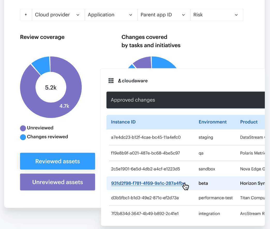Screen dimensions: 270x229
Task: Open the Risk filter dropdown
Action: 216,15
